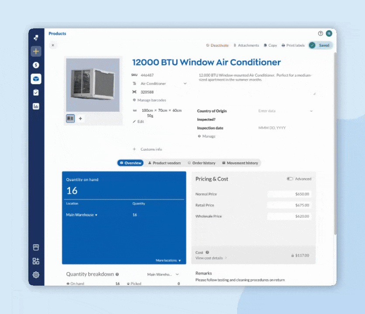Select the box products icon in sidebar

tap(36, 79)
